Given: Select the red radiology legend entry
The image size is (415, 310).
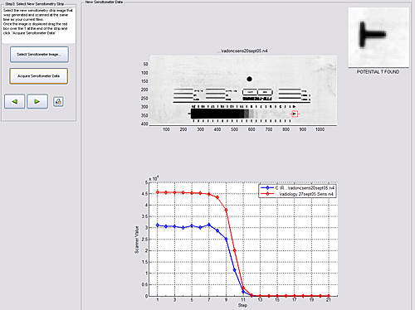Looking at the screenshot, I should [x=297, y=194].
